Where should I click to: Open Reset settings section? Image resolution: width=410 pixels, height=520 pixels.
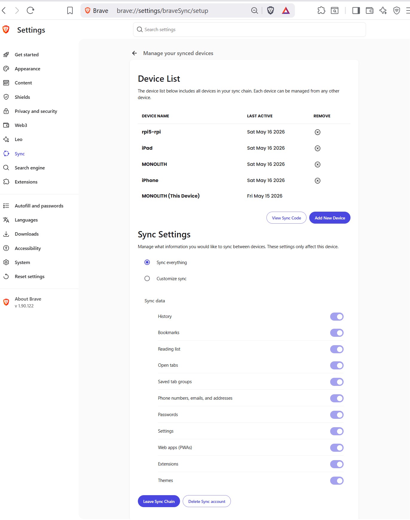coord(30,276)
